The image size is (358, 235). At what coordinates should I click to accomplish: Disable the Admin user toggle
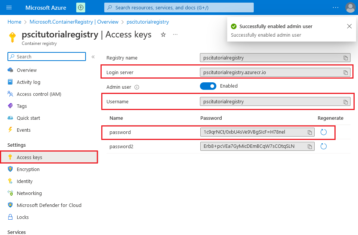(208, 86)
